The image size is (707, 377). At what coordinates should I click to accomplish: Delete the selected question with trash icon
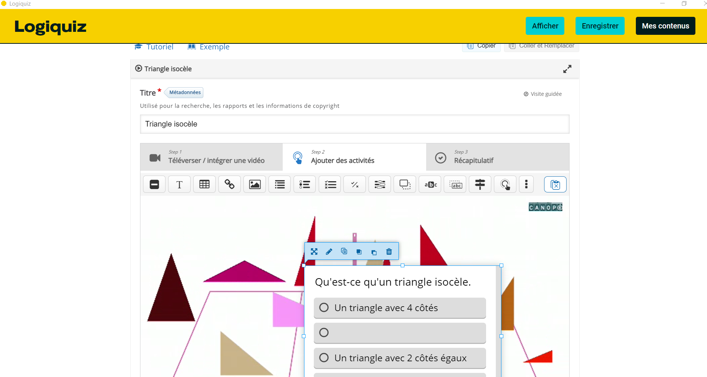(389, 252)
